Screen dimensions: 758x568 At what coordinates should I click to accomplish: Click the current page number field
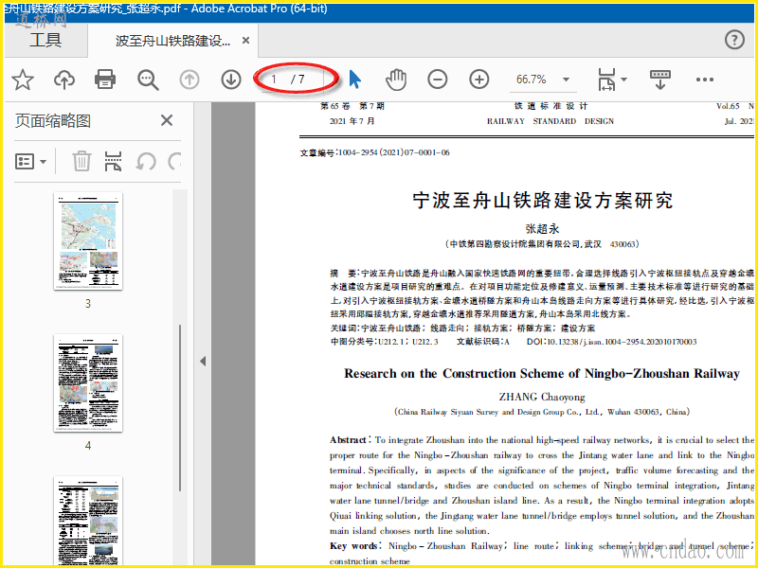[x=276, y=80]
